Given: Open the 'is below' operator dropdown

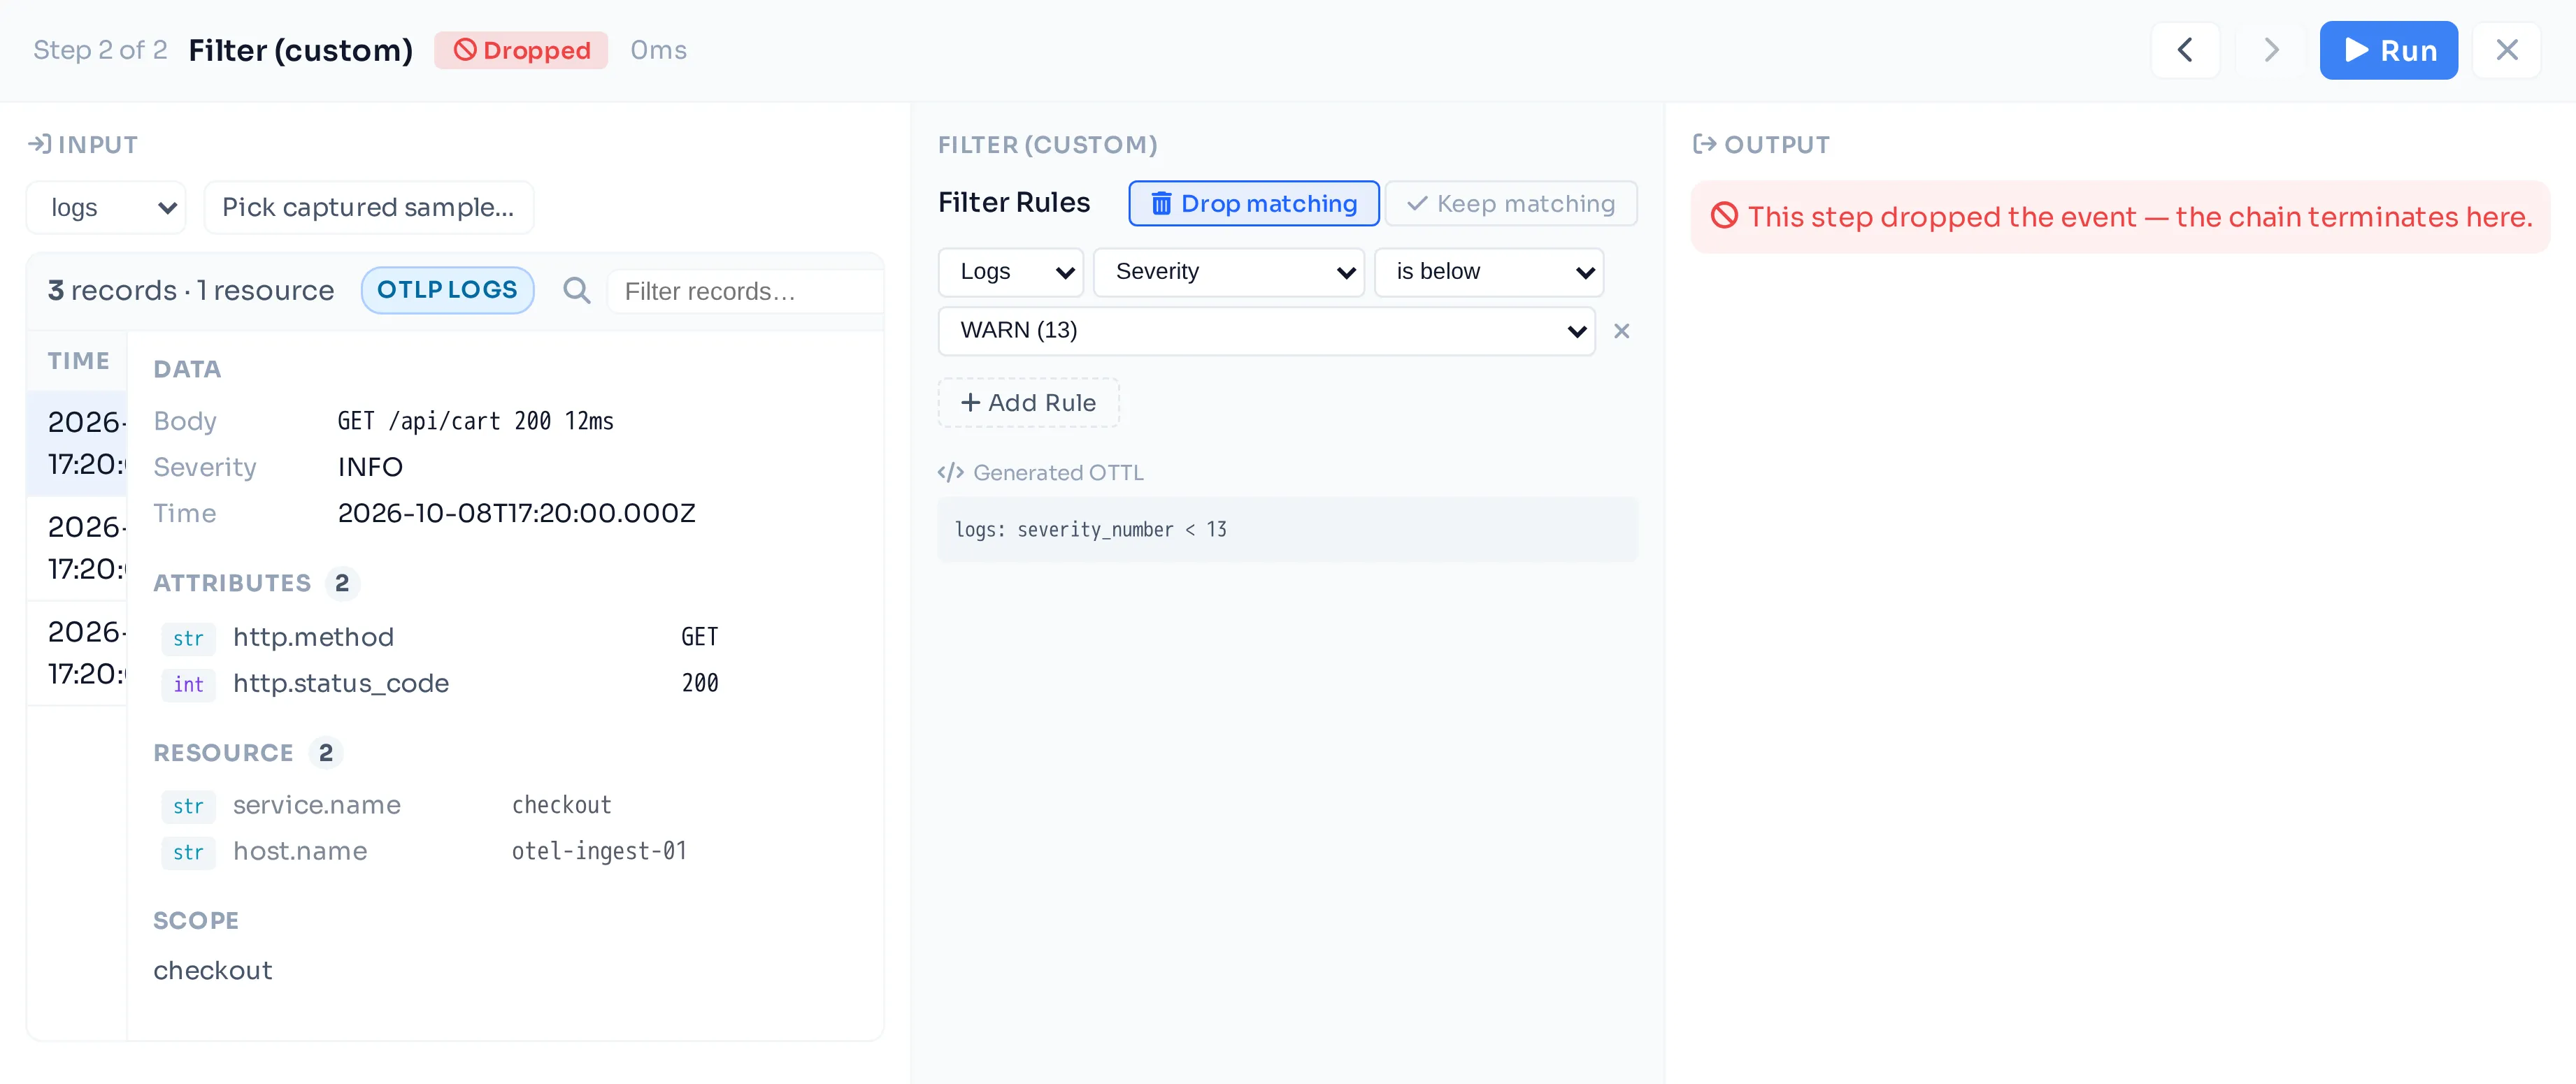Looking at the screenshot, I should pyautogui.click(x=1488, y=272).
